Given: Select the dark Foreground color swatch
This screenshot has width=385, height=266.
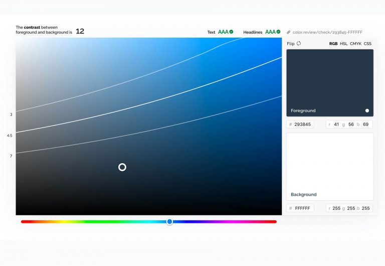Looking at the screenshot, I should tap(329, 80).
